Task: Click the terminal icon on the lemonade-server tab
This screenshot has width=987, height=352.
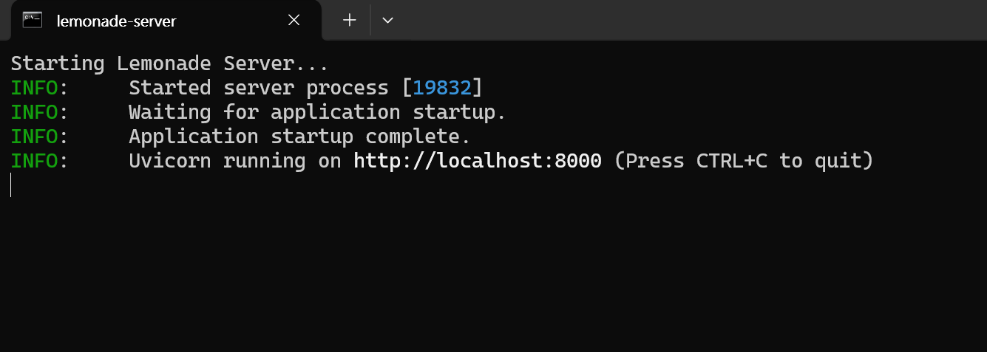Action: coord(32,20)
